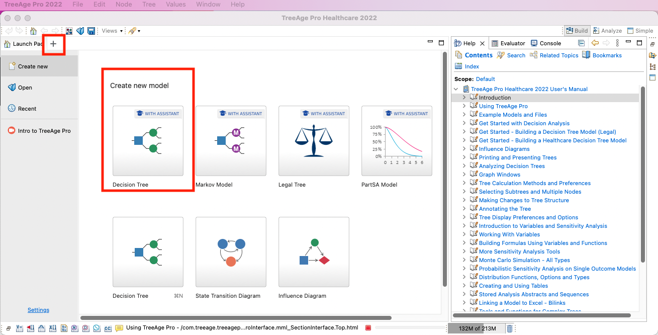Click the red stop square in status bar
This screenshot has height=335, width=658.
click(368, 328)
